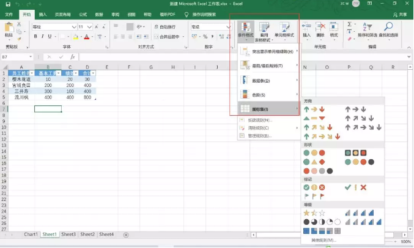The image size is (414, 248).
Task: Click the Increase Font Size icon
Action: pos(97,27)
